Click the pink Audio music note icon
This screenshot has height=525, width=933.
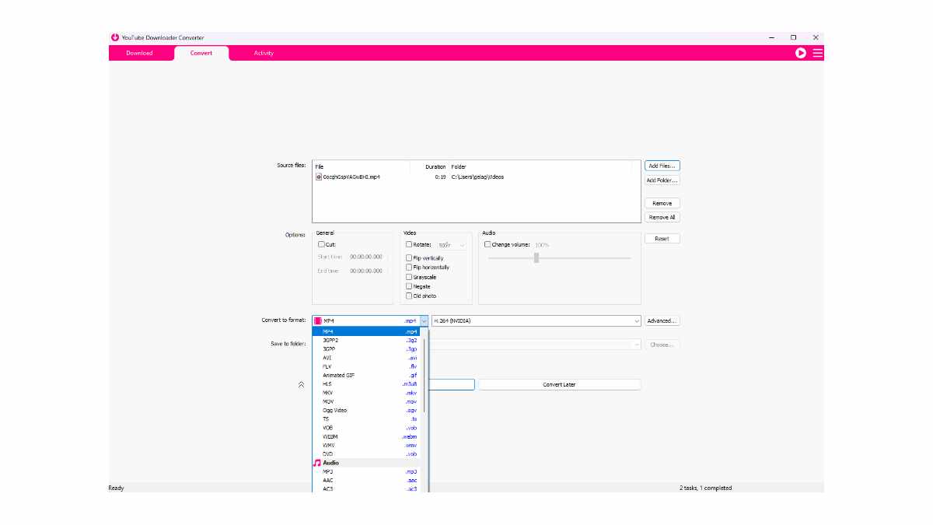pyautogui.click(x=317, y=463)
